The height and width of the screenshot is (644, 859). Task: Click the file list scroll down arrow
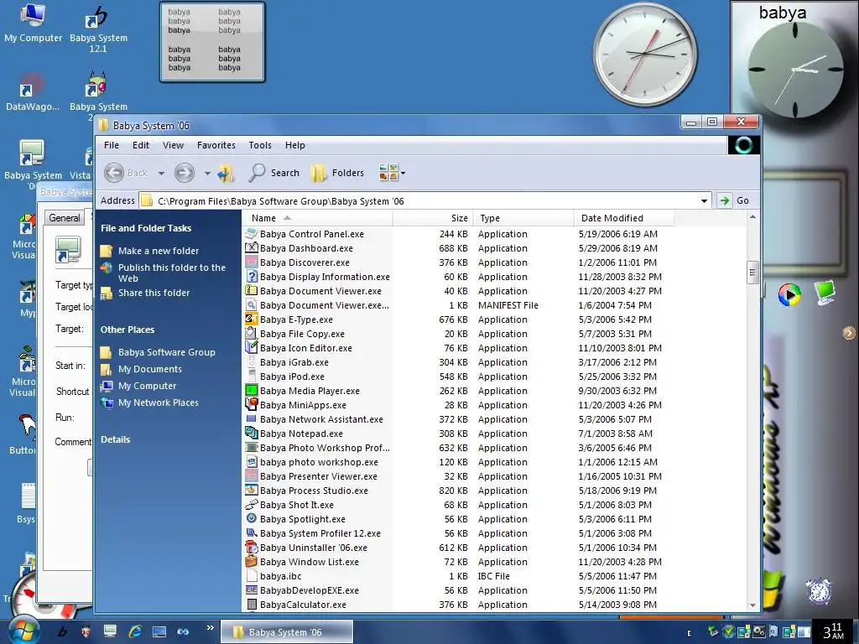(x=752, y=605)
